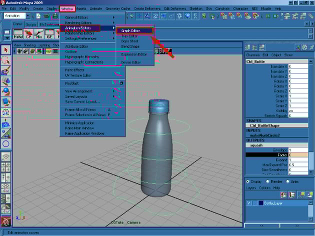Choose Graph Editor from the submenu
This screenshot has width=315, height=236.
[x=131, y=31]
